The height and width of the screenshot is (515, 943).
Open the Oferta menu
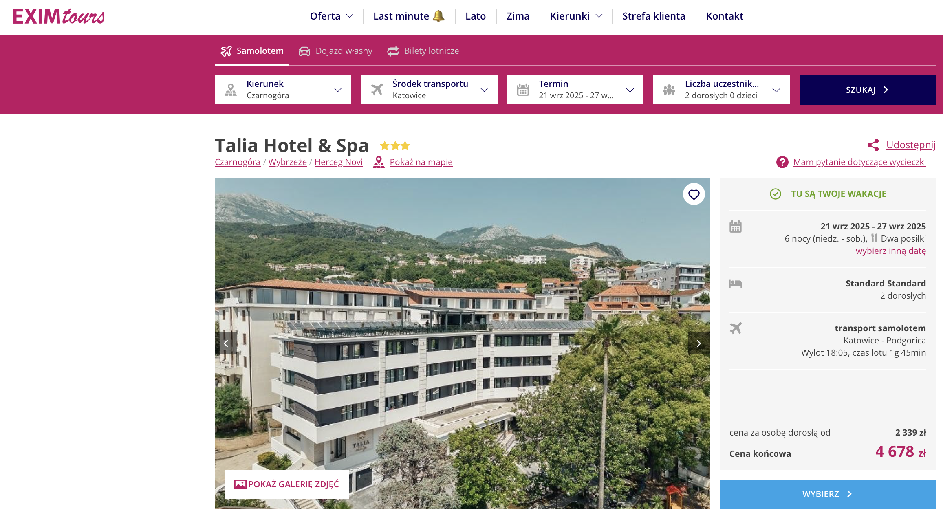[x=331, y=16]
